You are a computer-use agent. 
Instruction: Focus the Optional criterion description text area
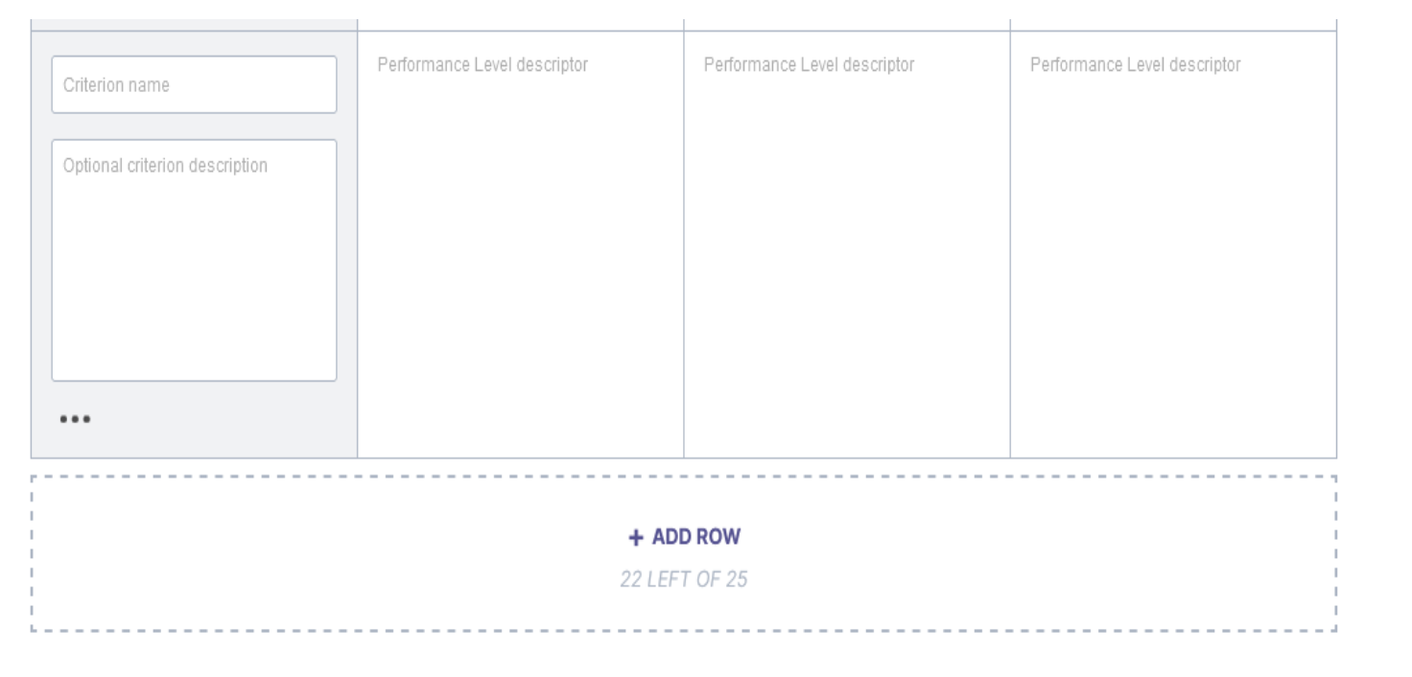(x=194, y=261)
